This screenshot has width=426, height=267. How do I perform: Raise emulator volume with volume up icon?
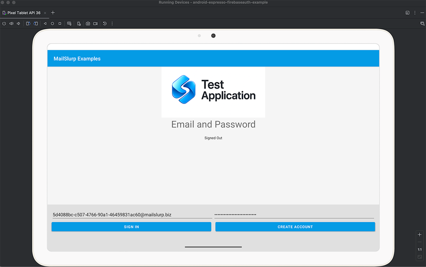pos(11,24)
